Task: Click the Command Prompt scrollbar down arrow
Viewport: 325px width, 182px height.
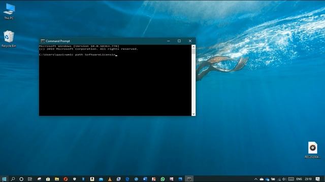Action: (193, 114)
